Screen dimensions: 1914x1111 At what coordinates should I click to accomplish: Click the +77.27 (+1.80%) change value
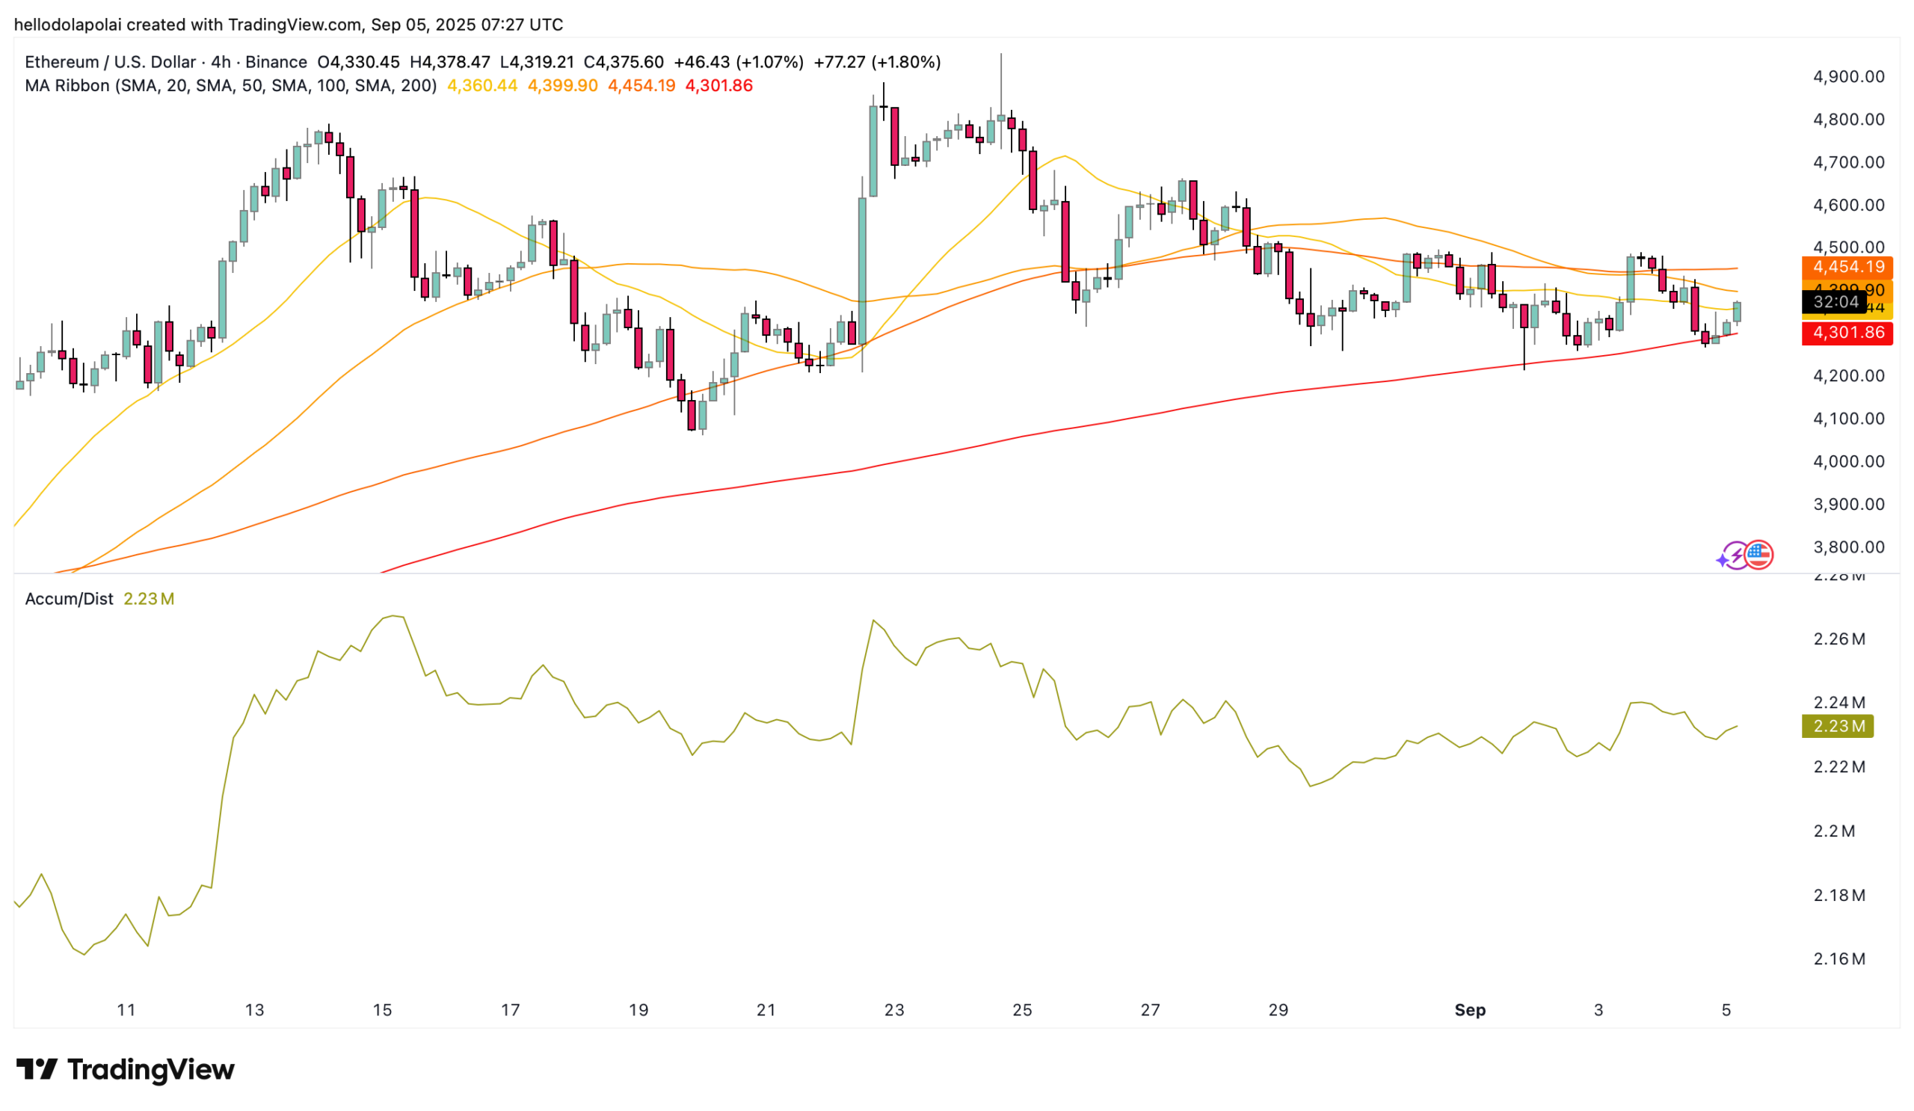[877, 62]
